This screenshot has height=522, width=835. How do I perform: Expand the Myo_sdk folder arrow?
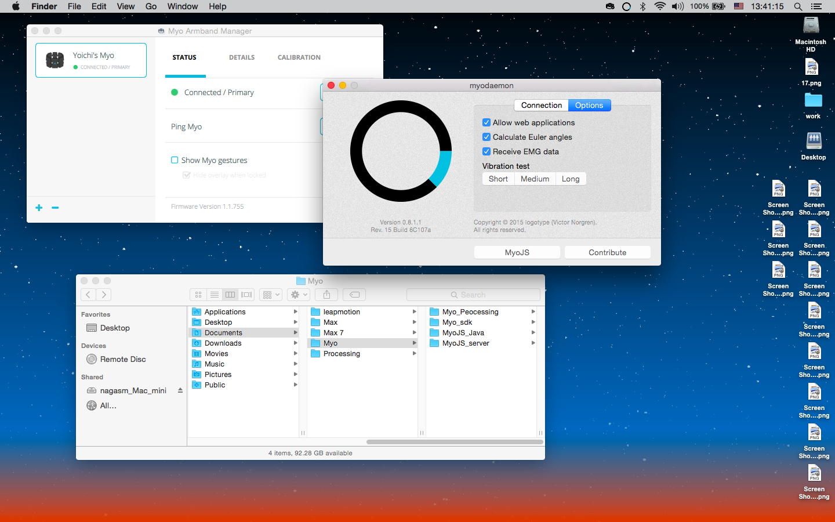click(533, 322)
